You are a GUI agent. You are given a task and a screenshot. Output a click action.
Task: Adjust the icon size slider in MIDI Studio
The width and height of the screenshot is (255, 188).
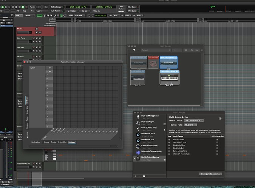coord(133,50)
